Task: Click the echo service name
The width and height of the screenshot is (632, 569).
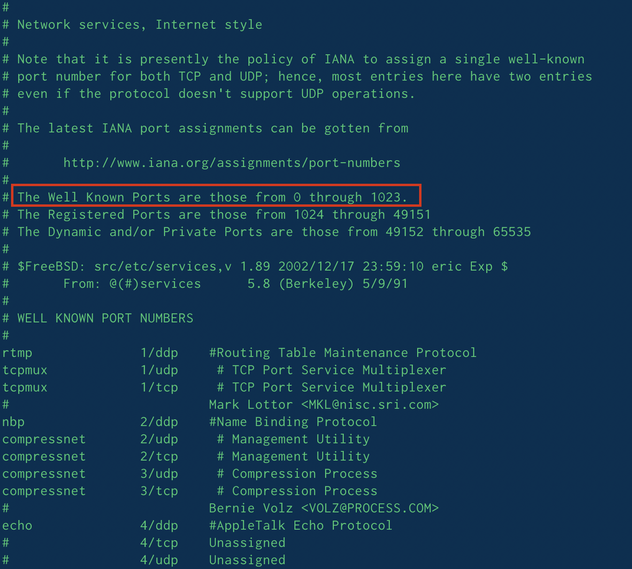Action: tap(17, 525)
